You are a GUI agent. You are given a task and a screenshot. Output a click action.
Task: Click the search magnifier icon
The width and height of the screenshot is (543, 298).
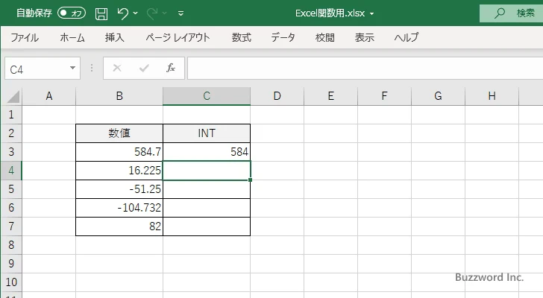(x=500, y=13)
